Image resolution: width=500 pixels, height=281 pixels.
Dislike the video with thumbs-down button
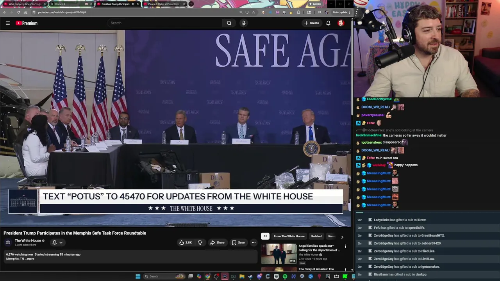(200, 242)
